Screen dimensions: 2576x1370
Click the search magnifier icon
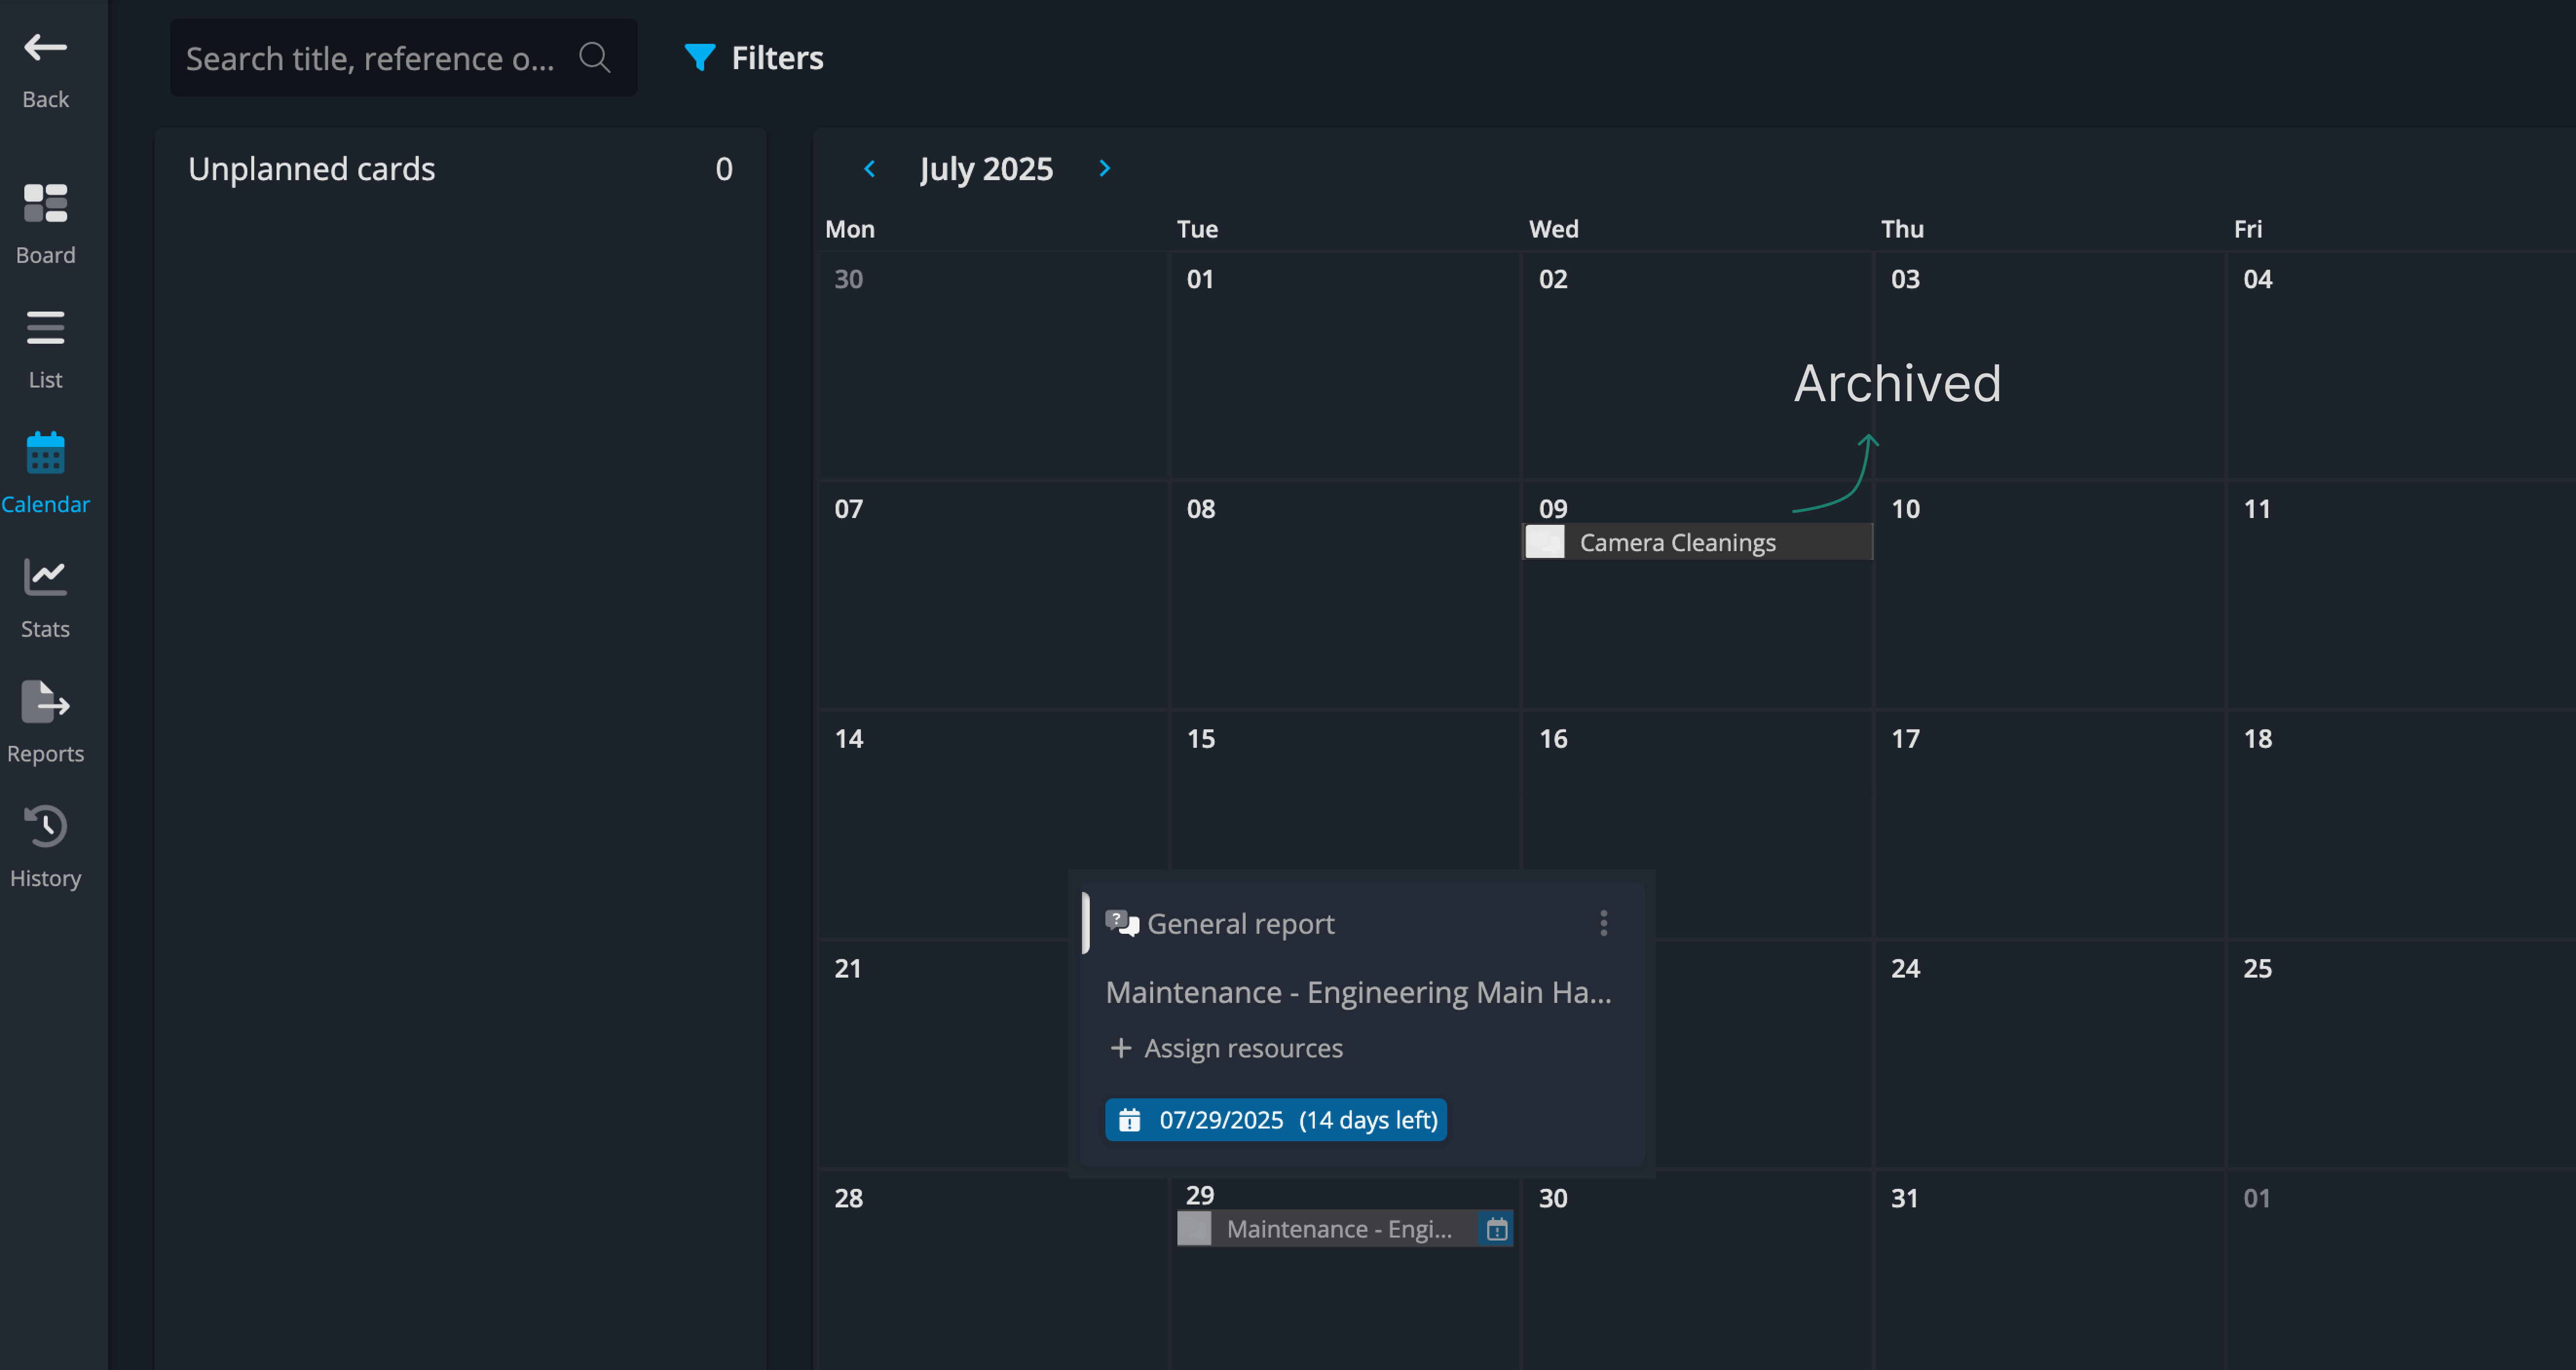(x=595, y=57)
